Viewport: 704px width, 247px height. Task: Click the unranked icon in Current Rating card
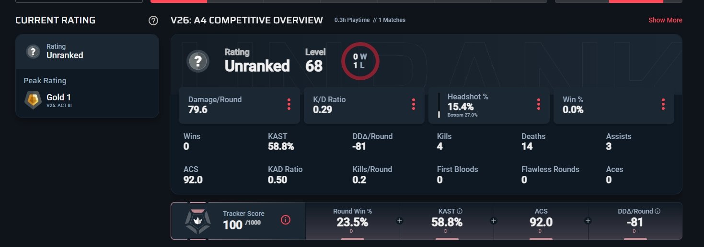33,51
